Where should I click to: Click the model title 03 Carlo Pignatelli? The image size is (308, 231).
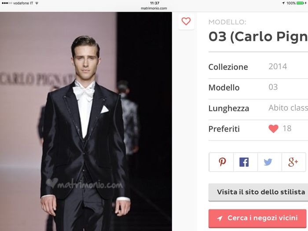coord(258,37)
